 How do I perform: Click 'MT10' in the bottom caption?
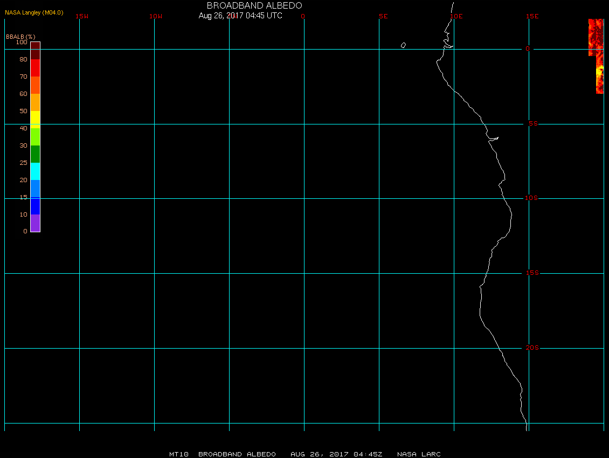click(179, 454)
